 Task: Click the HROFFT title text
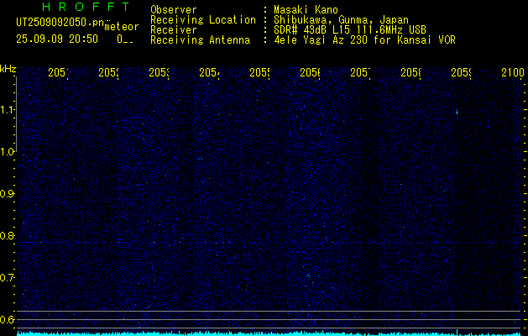[x=86, y=7]
